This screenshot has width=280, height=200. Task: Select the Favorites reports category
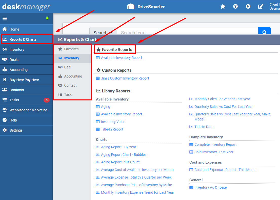(x=72, y=49)
